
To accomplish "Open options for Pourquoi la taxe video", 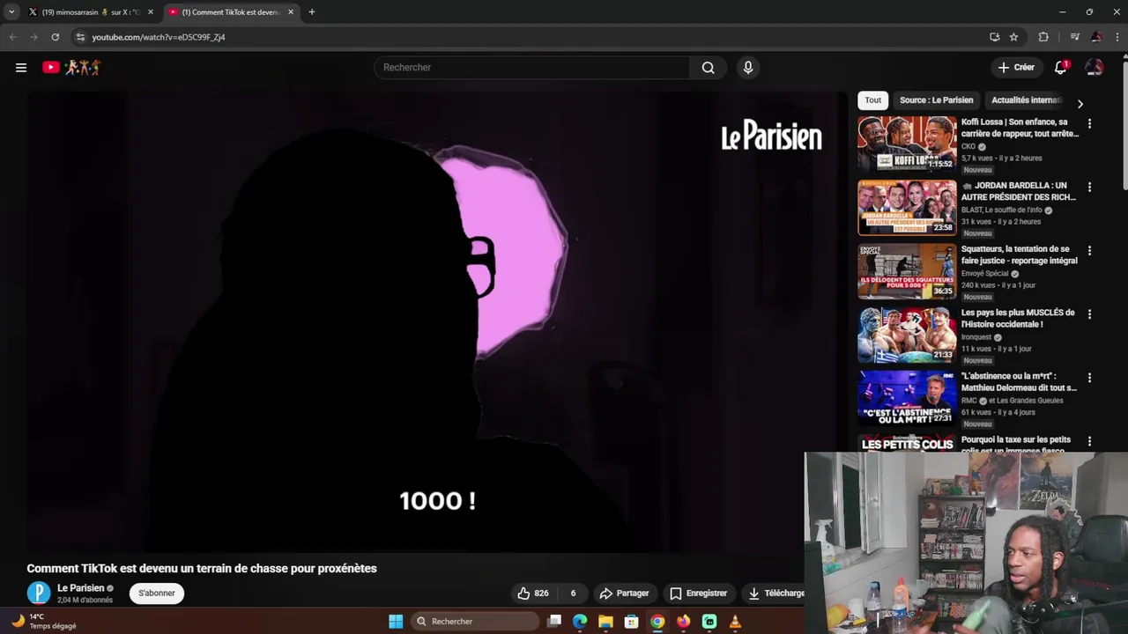I will click(x=1089, y=441).
